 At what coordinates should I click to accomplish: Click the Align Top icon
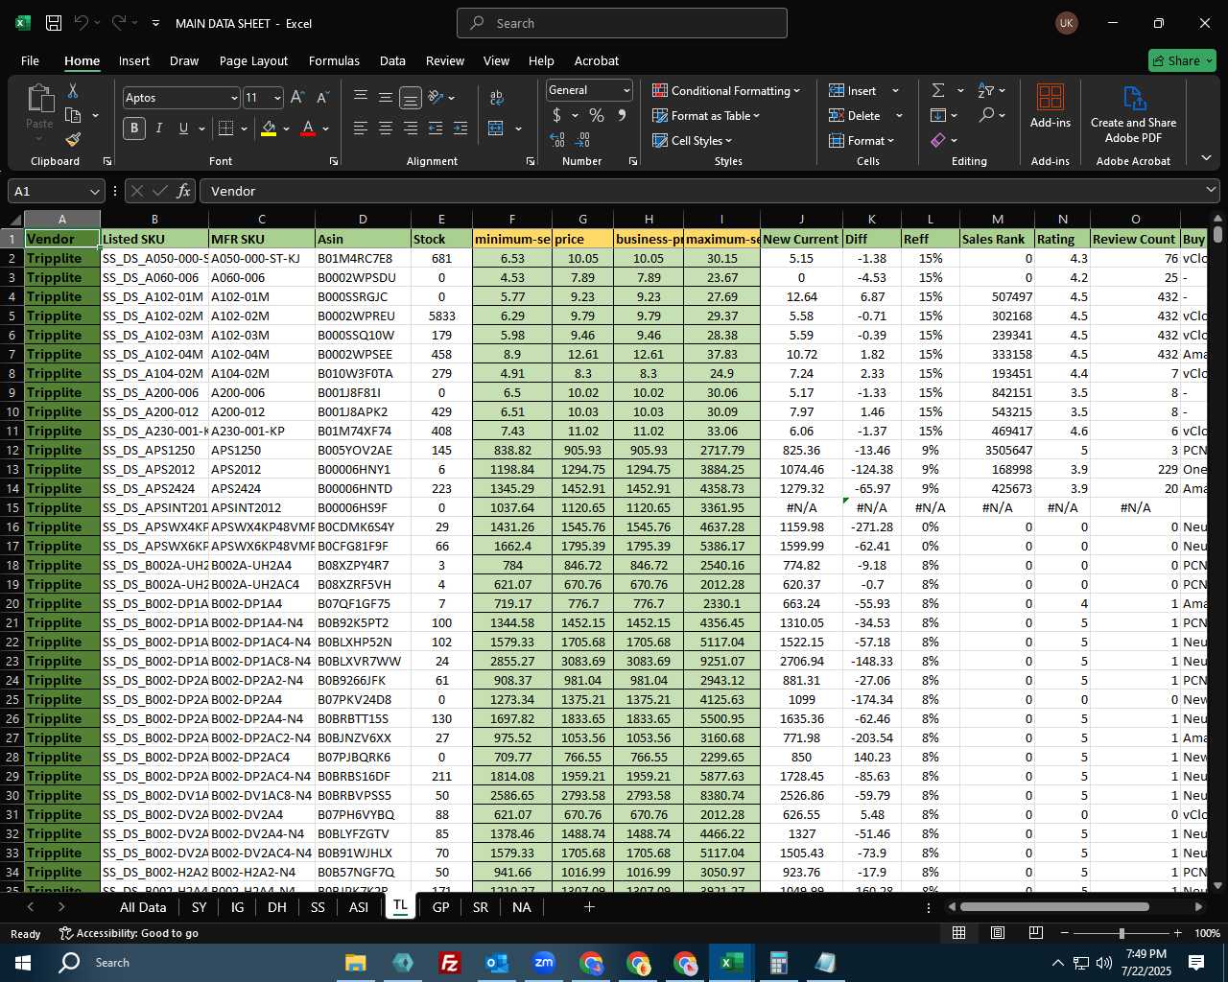click(361, 97)
